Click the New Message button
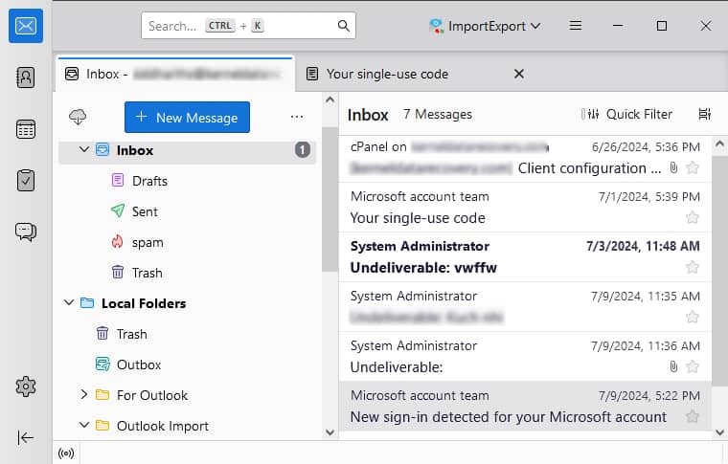Screen dimensions: 728x464 187,117
